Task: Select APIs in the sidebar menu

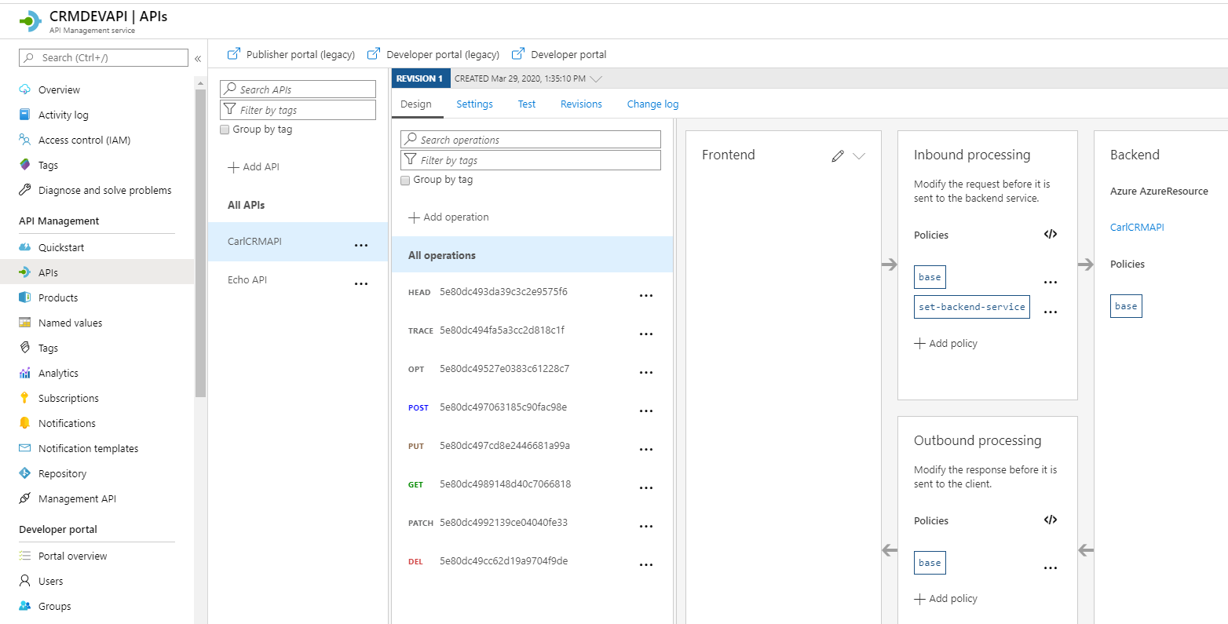Action: (x=97, y=272)
